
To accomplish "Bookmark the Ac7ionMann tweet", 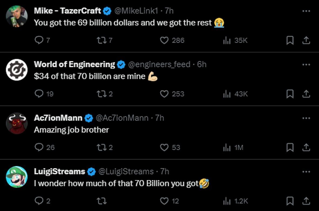I will pyautogui.click(x=290, y=147).
